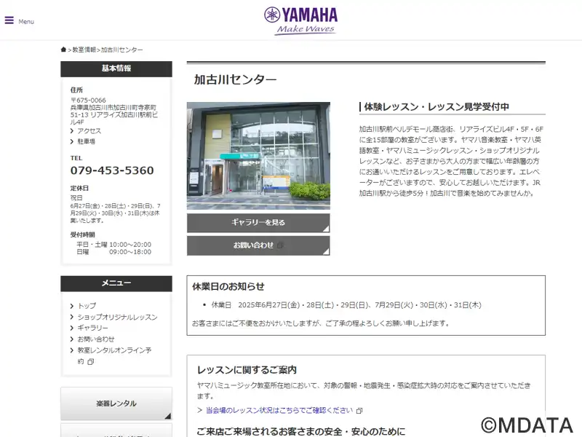Click corner arrow on 楽器レンタル button
582x437 pixels.
(168, 416)
